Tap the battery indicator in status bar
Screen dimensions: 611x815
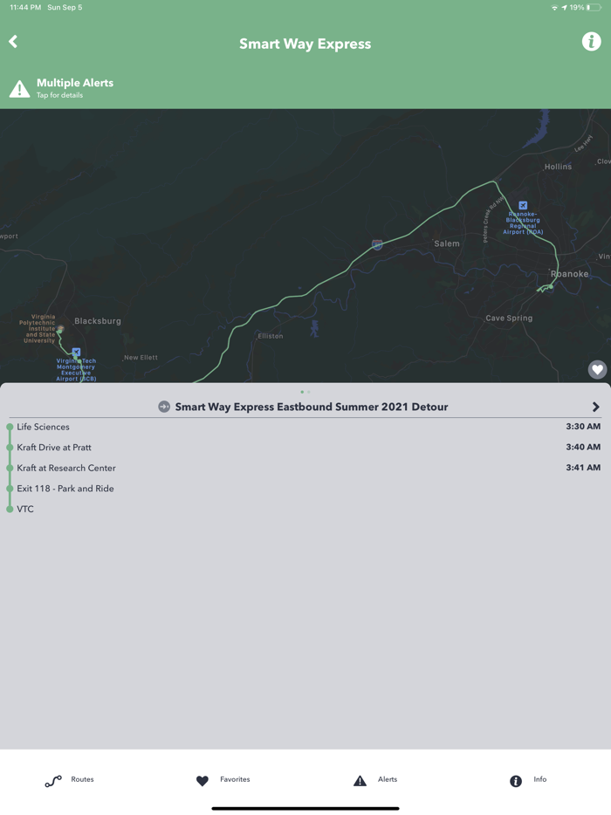click(x=594, y=7)
